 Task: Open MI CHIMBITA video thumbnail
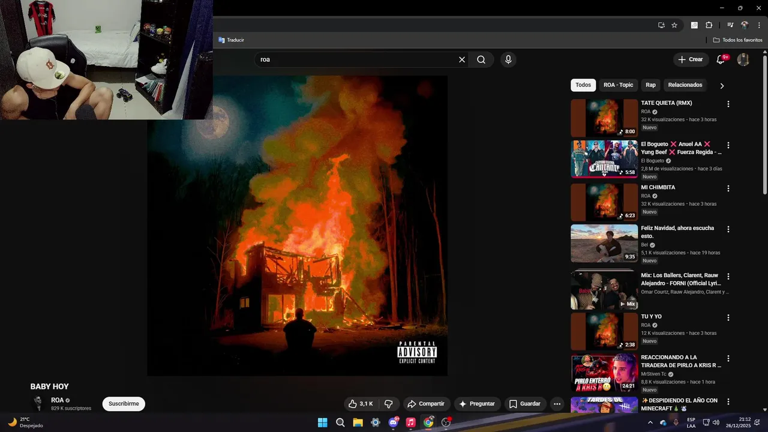point(604,202)
